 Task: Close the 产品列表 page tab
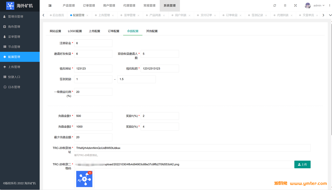click(x=164, y=15)
